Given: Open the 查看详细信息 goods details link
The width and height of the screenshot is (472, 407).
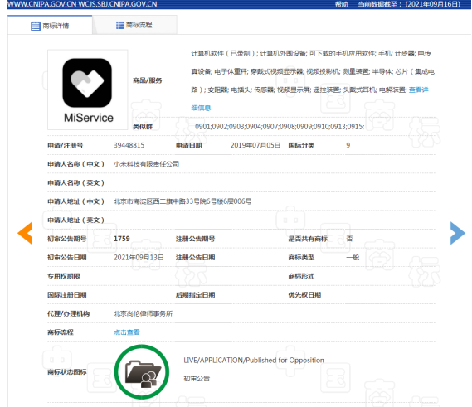Looking at the screenshot, I should coord(418,90).
